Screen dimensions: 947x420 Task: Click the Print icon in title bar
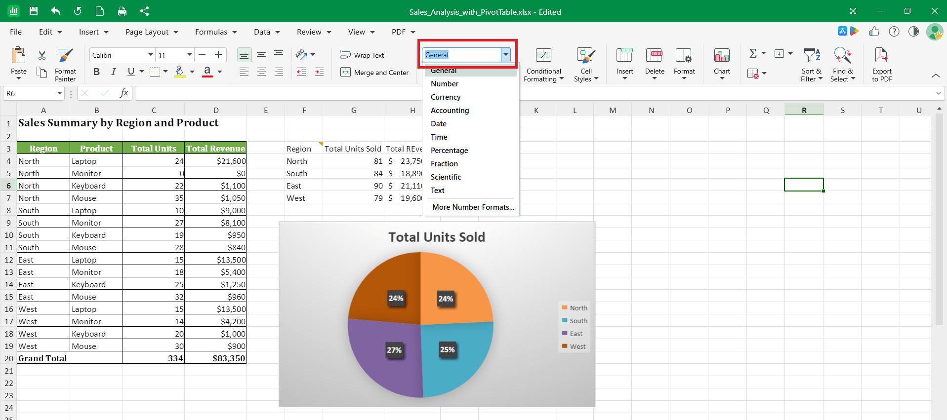point(122,11)
